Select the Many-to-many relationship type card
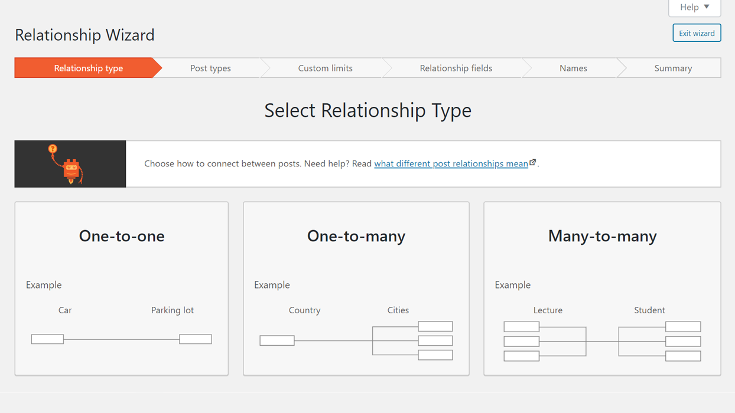This screenshot has height=413, width=735. pos(602,289)
